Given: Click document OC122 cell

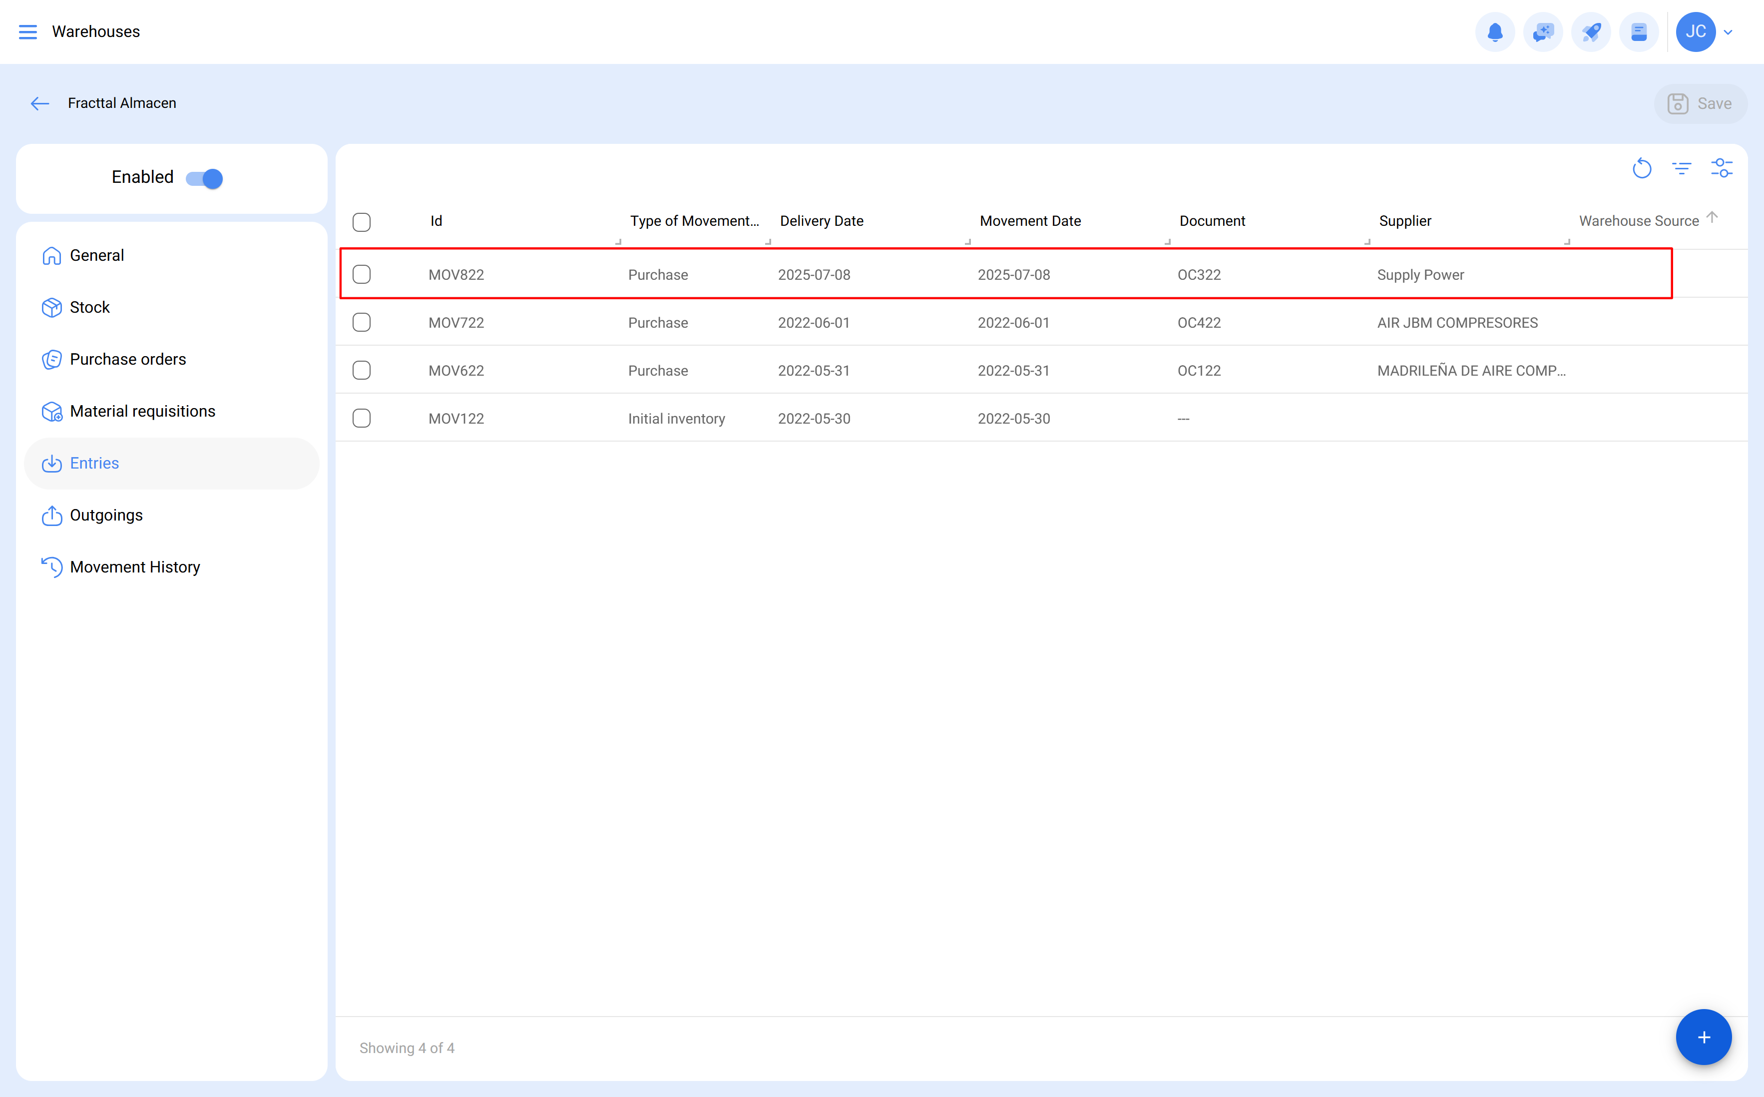Looking at the screenshot, I should pos(1199,371).
